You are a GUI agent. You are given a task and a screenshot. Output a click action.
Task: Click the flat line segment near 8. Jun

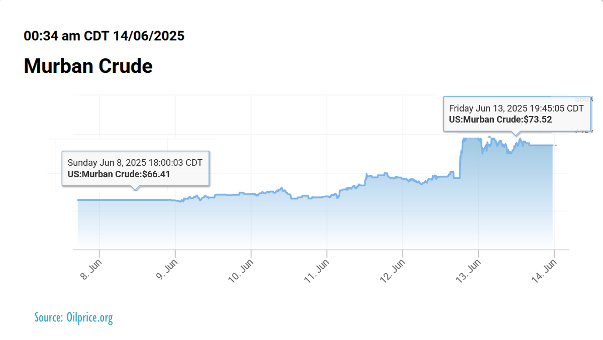[x=126, y=200]
